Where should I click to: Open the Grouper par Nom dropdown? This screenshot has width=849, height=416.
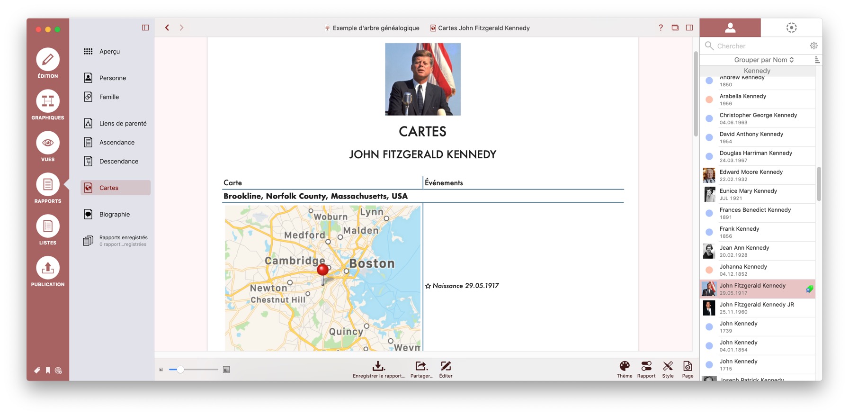(x=763, y=60)
